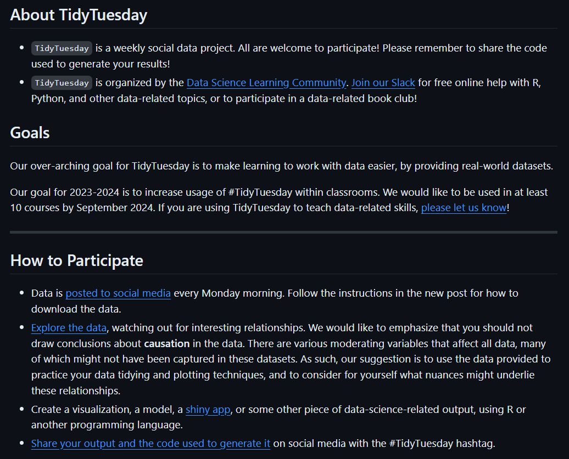Click the How to Participate heading
The height and width of the screenshot is (459, 569).
coord(76,260)
